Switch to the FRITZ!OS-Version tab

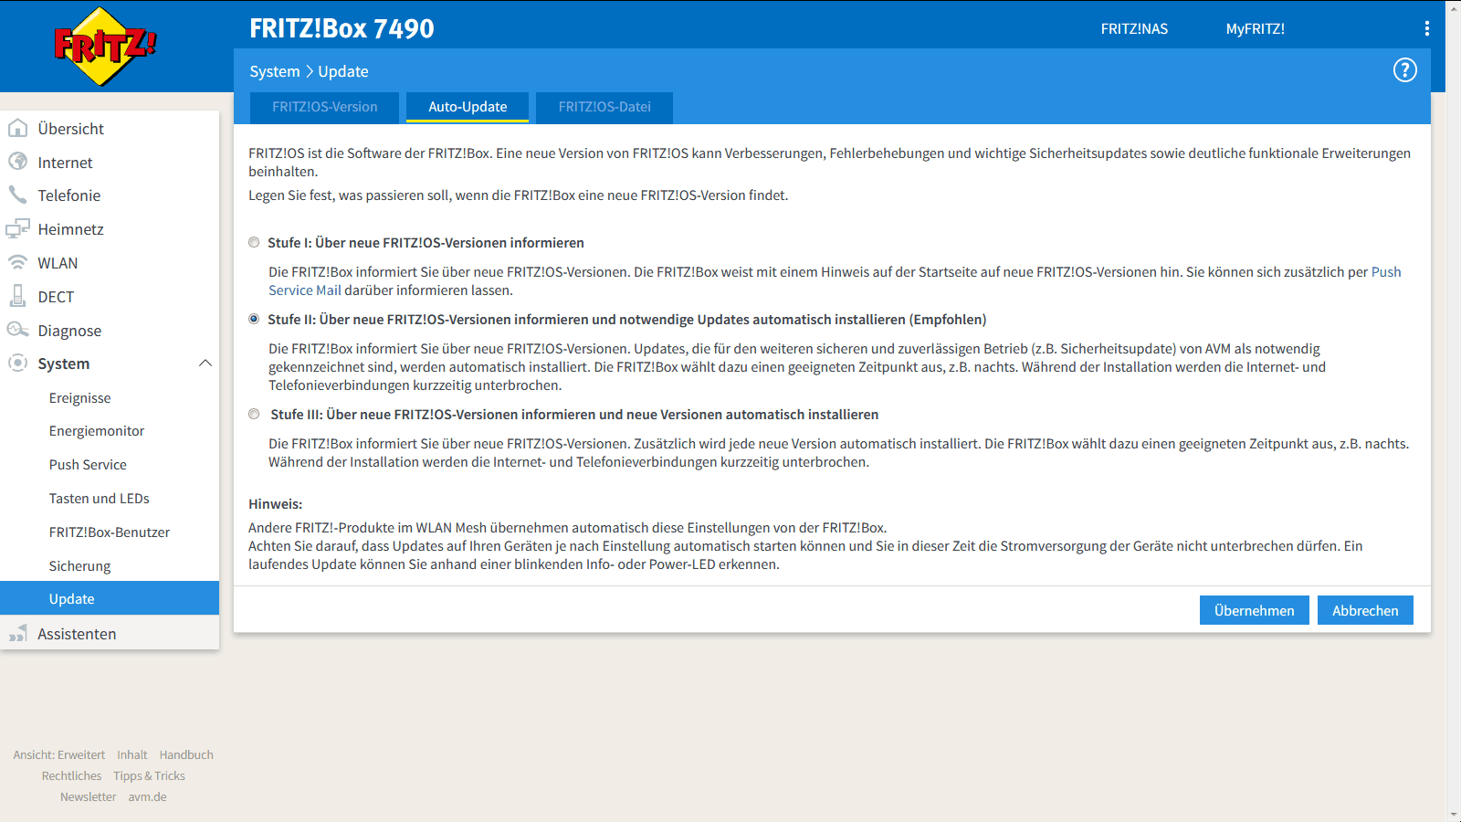click(324, 107)
